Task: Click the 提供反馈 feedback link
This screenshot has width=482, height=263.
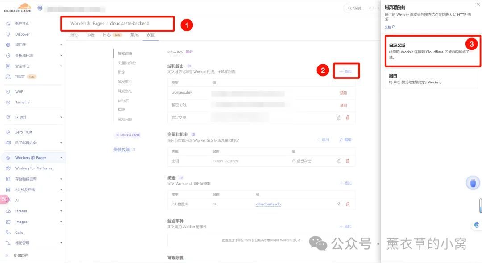Action: pyautogui.click(x=124, y=149)
